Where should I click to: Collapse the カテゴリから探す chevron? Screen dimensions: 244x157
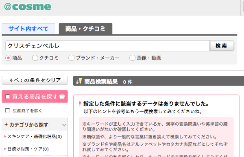64,125
